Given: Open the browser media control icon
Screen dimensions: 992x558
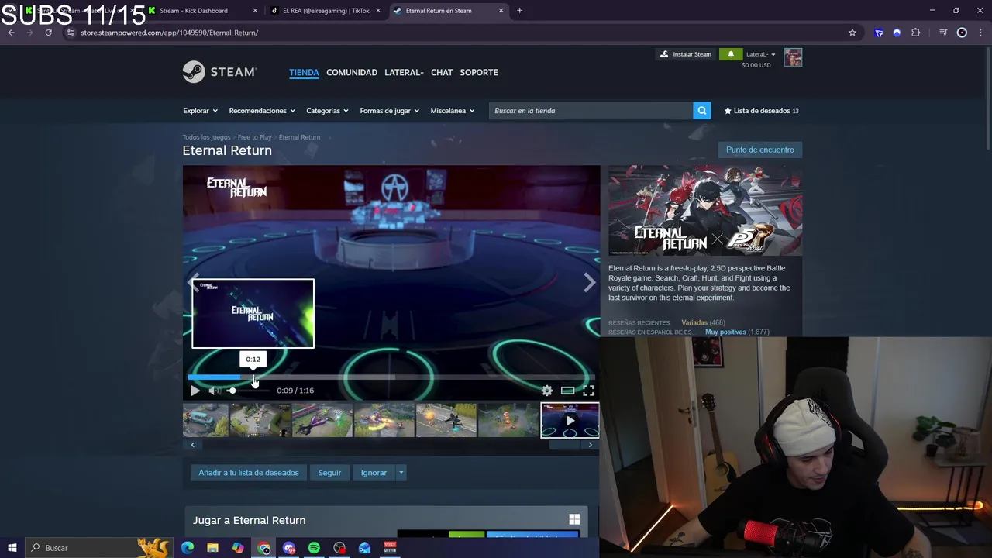Looking at the screenshot, I should pyautogui.click(x=943, y=33).
